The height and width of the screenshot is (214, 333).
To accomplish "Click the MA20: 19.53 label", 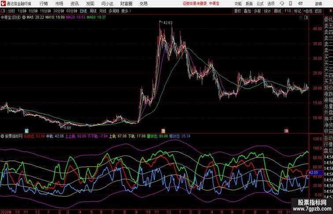I will pyautogui.click(x=76, y=18).
